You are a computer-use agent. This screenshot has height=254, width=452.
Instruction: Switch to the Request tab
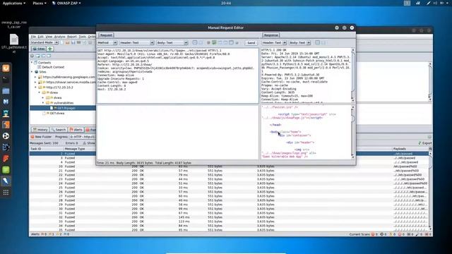tap(106, 35)
